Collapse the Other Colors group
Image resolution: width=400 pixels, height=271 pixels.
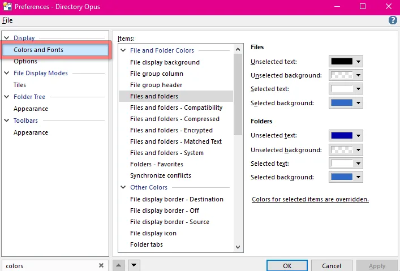[x=123, y=187]
